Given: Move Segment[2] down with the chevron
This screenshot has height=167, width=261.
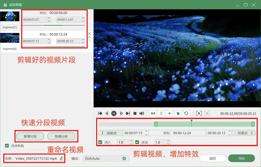Looking at the screenshot, I should 89,40.
